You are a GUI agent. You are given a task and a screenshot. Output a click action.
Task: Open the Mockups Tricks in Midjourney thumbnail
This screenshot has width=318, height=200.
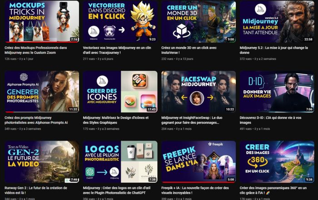click(x=42, y=21)
